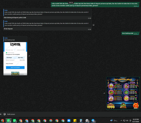141x123 pixels.
Task: Open the clock app in taskbar
Action: tap(87, 120)
